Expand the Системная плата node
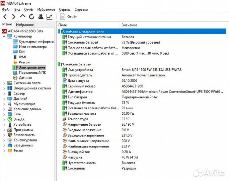The width and height of the screenshot is (229, 181). point(4,83)
